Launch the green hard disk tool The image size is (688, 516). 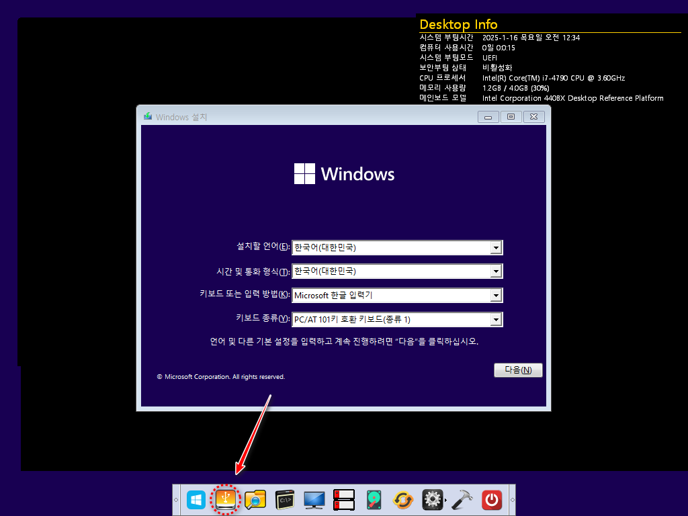click(374, 500)
